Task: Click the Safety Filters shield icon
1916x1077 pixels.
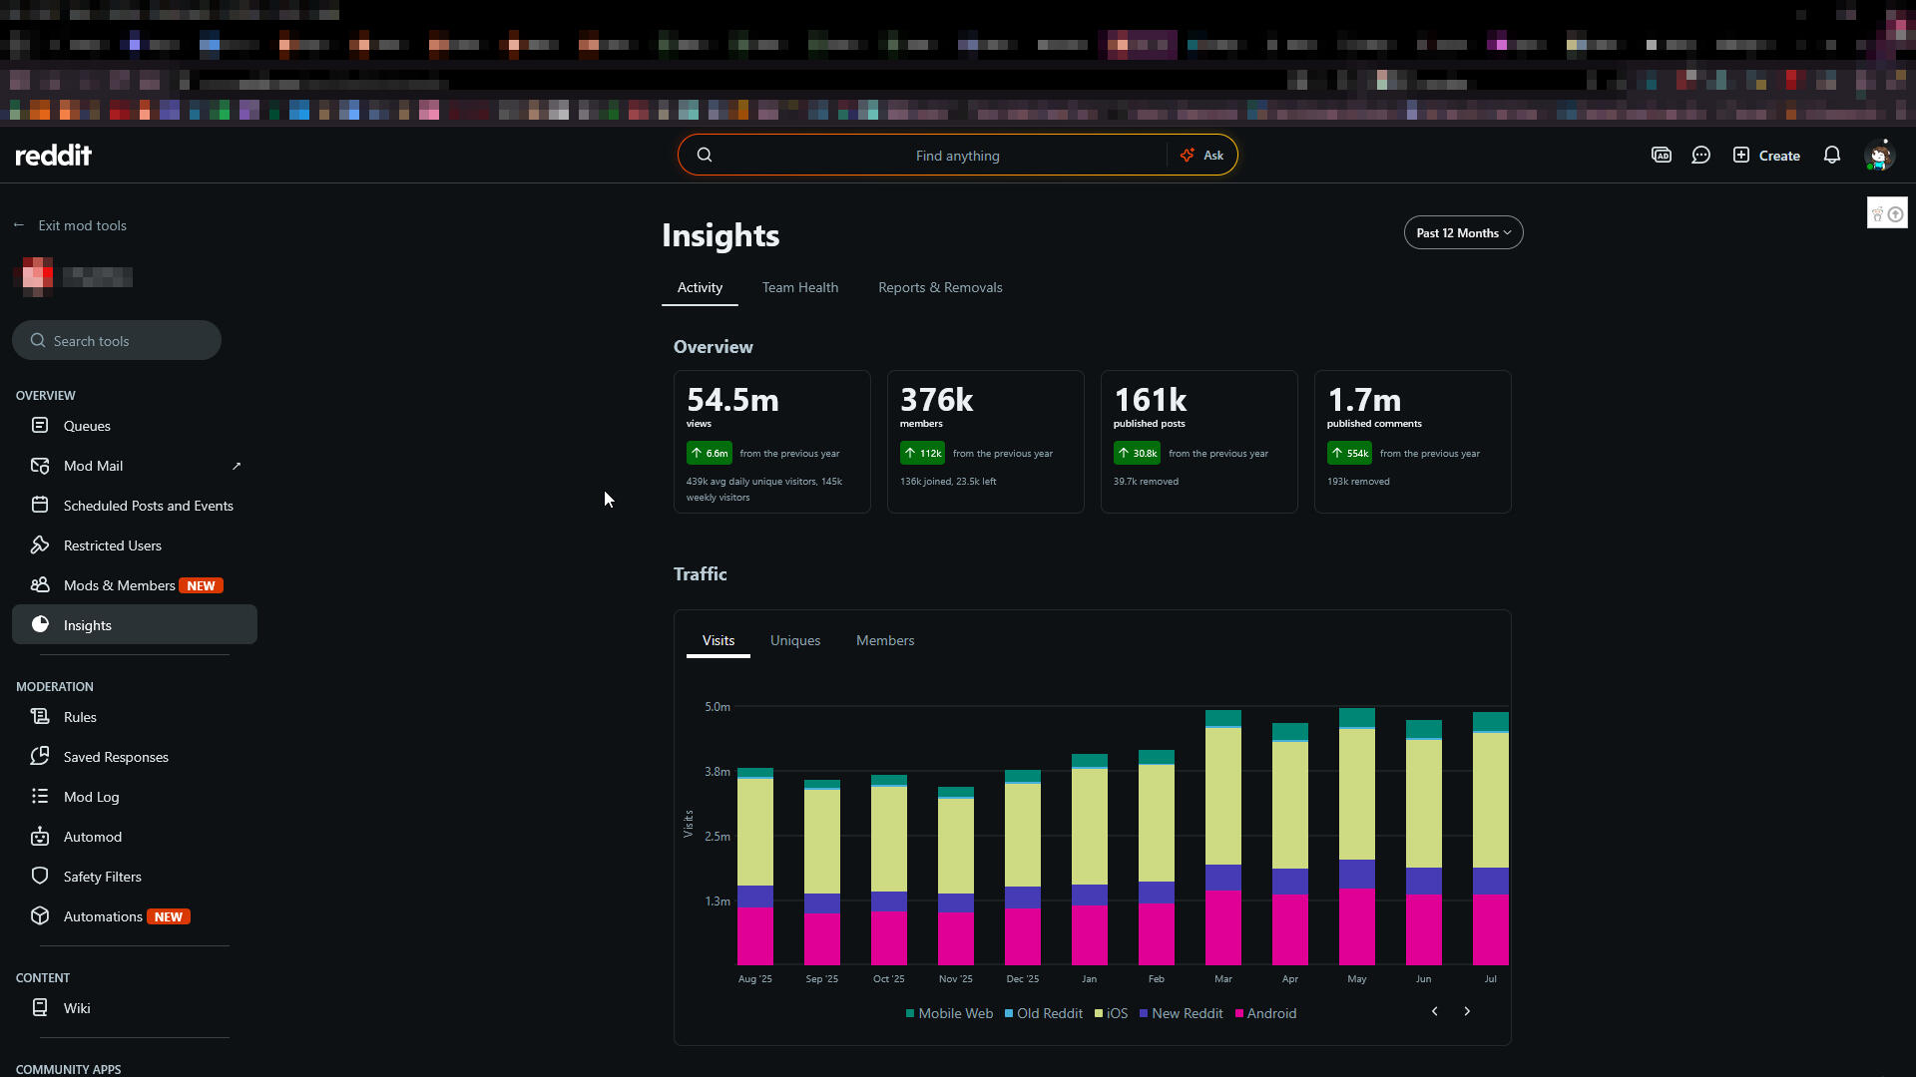Action: tap(40, 877)
